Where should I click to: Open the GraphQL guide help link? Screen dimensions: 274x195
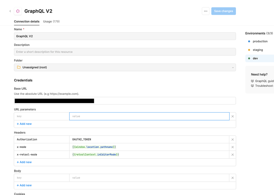264,81
